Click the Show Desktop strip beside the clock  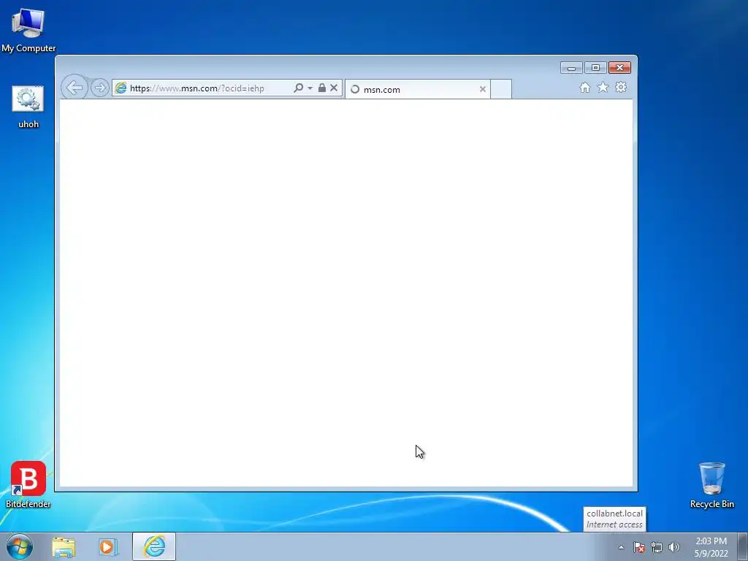coord(743,547)
